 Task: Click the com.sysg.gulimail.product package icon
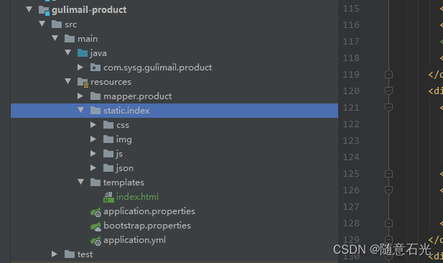click(x=95, y=68)
